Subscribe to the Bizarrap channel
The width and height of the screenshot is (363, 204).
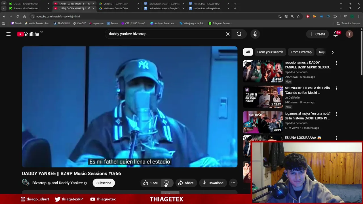(104, 183)
